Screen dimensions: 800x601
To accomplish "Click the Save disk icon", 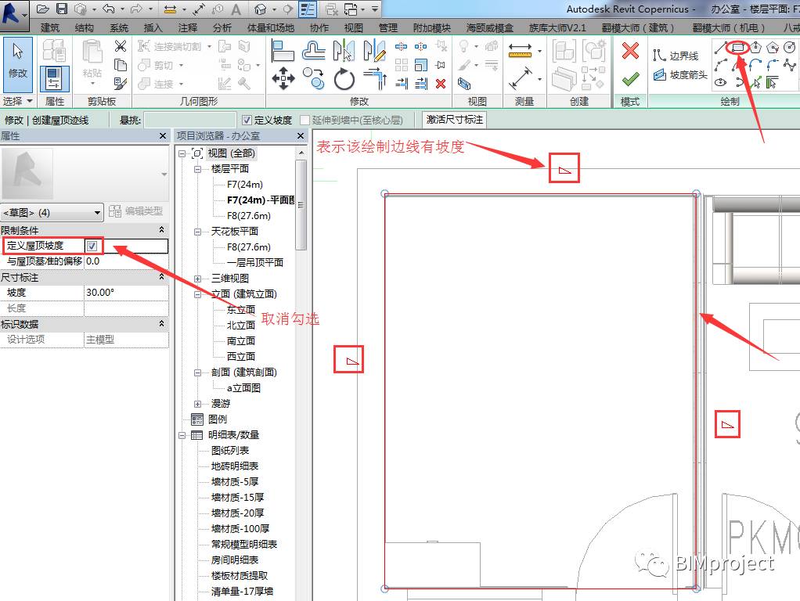I will [61, 9].
